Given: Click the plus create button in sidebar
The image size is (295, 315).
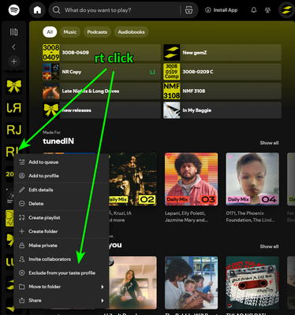Looking at the screenshot, I should (13, 61).
